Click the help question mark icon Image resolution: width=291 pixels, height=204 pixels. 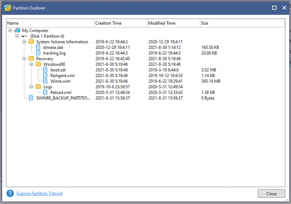(10, 193)
